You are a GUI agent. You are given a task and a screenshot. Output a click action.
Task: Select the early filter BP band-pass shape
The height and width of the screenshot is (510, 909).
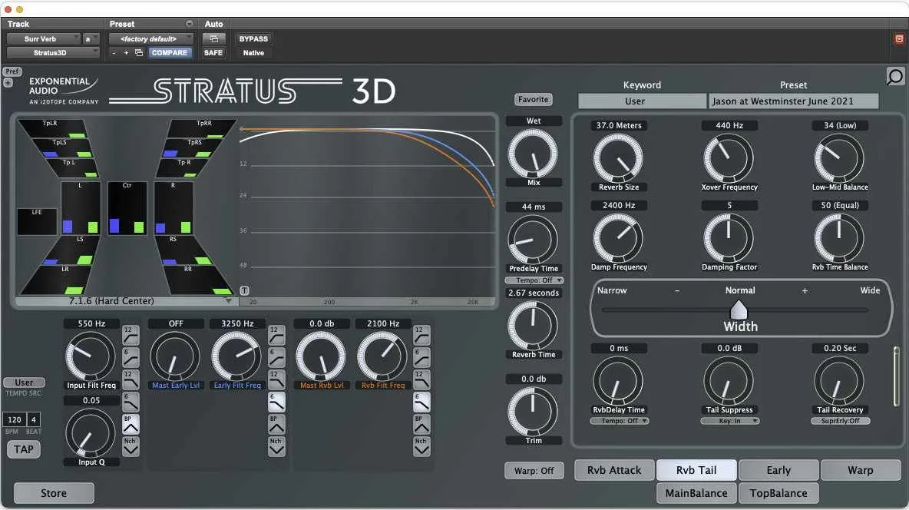(276, 425)
